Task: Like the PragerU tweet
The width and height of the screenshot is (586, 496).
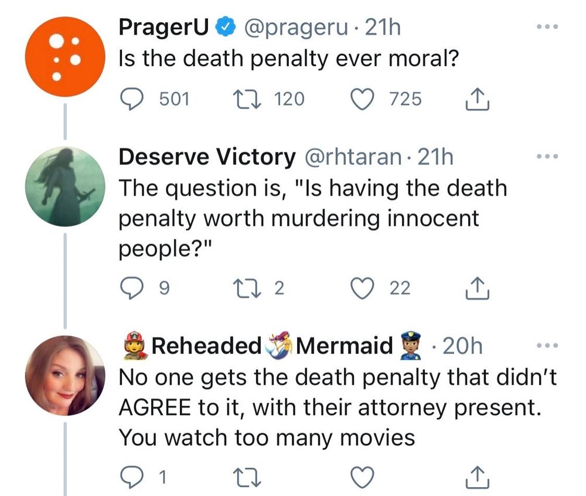Action: pos(362,98)
